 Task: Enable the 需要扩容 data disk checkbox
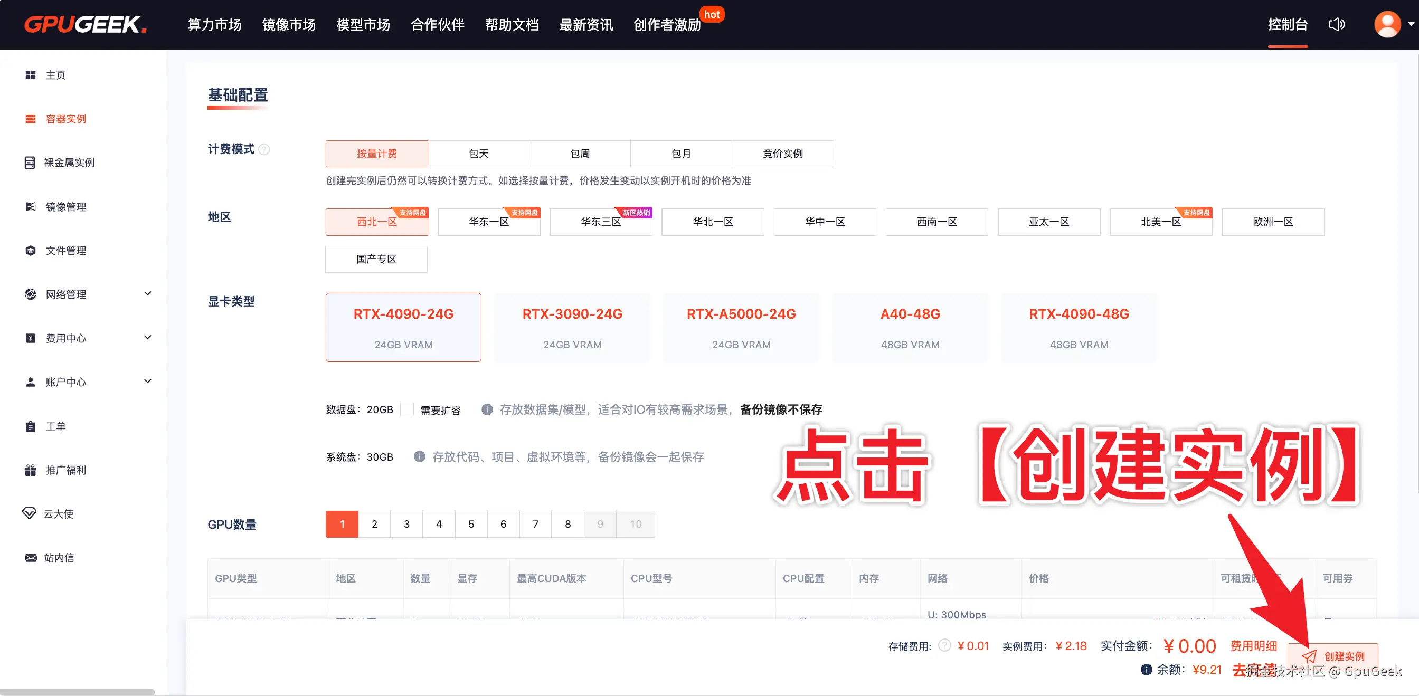pos(406,409)
